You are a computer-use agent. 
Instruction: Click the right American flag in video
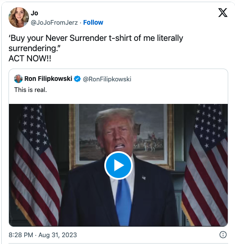204,165
